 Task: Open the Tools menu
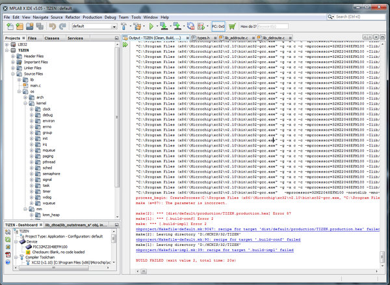coord(136,17)
